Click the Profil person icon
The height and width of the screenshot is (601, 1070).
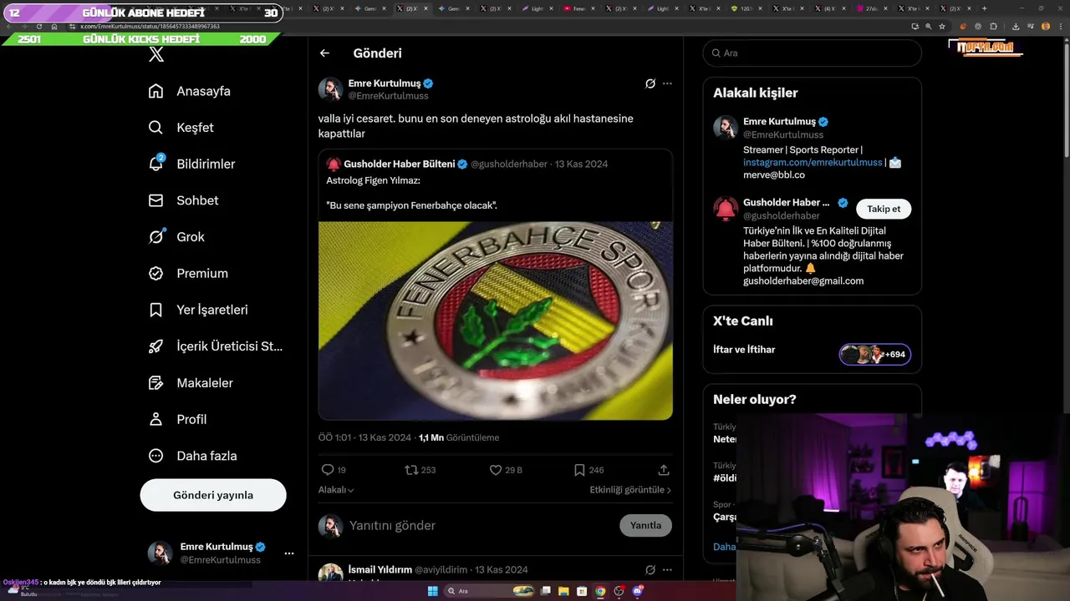[155, 419]
